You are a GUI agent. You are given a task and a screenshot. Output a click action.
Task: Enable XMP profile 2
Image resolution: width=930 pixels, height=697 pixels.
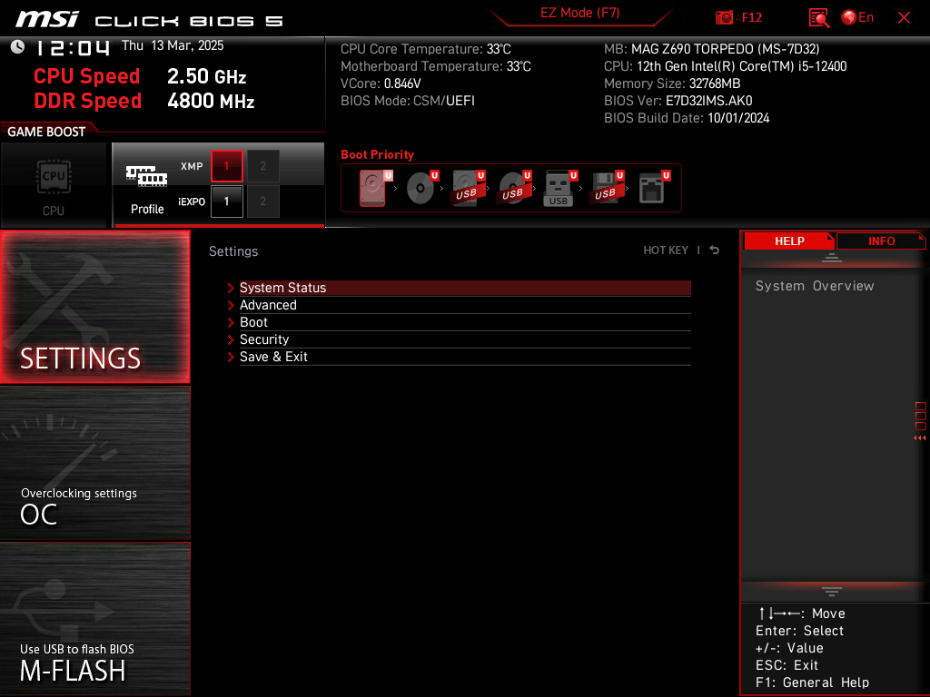pyautogui.click(x=262, y=166)
